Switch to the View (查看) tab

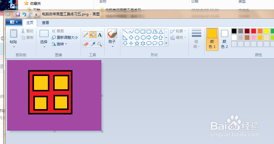(x=46, y=23)
